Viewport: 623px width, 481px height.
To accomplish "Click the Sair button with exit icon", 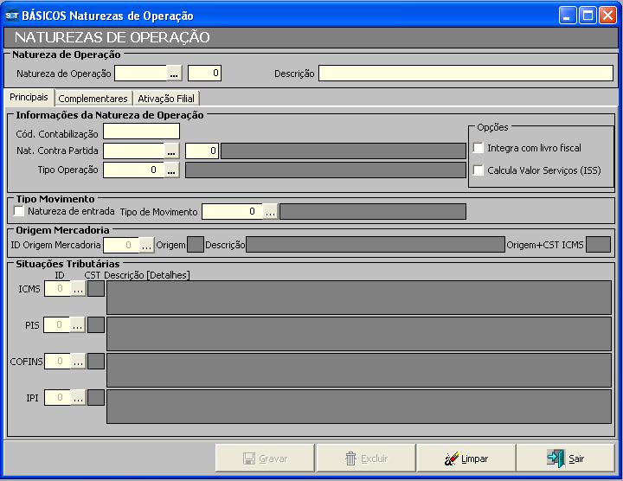I will 565,459.
